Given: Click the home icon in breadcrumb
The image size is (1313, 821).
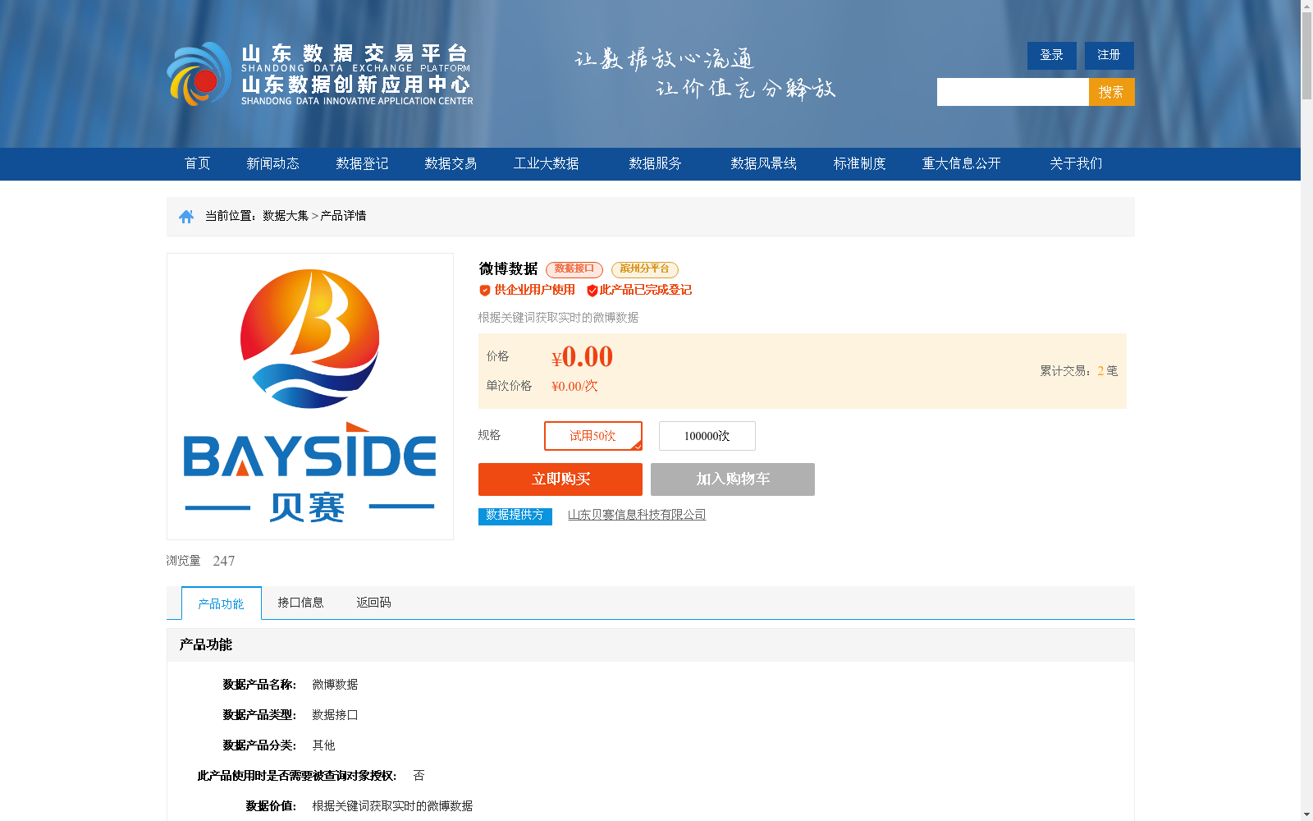Looking at the screenshot, I should tap(186, 216).
